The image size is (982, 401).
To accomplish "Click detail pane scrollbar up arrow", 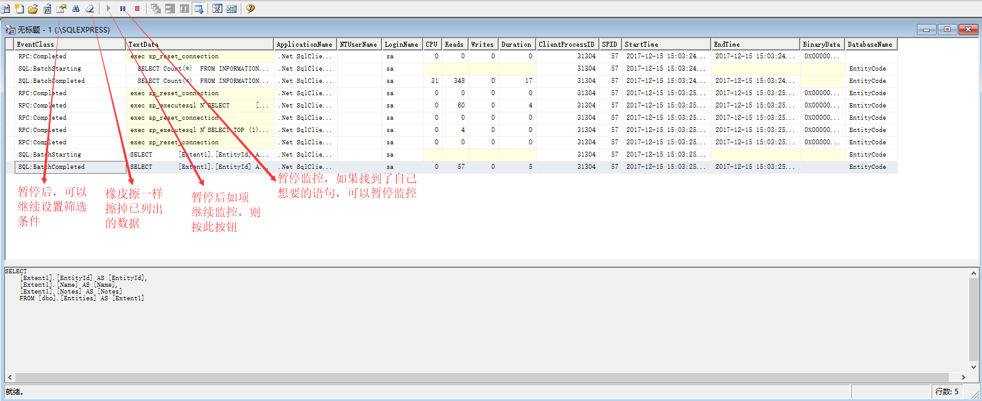I will [x=973, y=273].
